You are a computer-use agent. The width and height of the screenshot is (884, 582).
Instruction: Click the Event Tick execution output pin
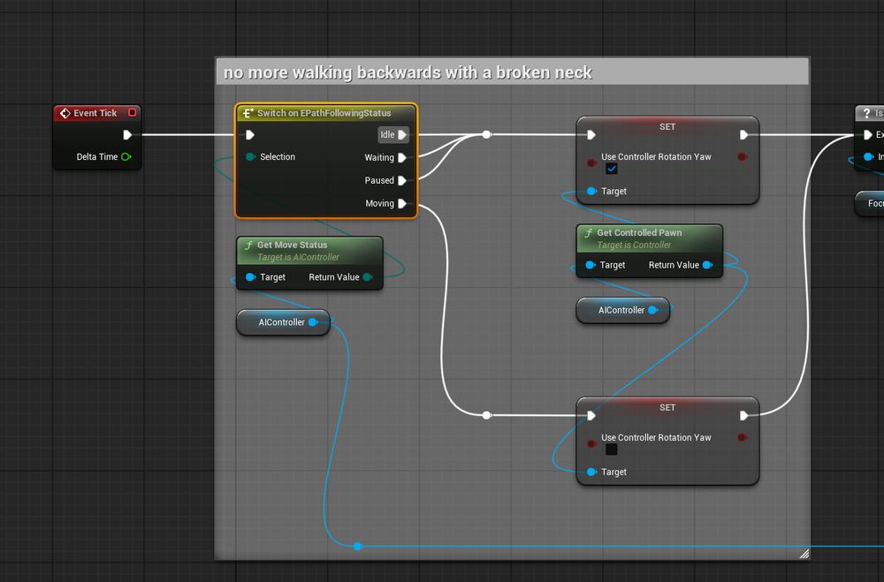(x=127, y=134)
